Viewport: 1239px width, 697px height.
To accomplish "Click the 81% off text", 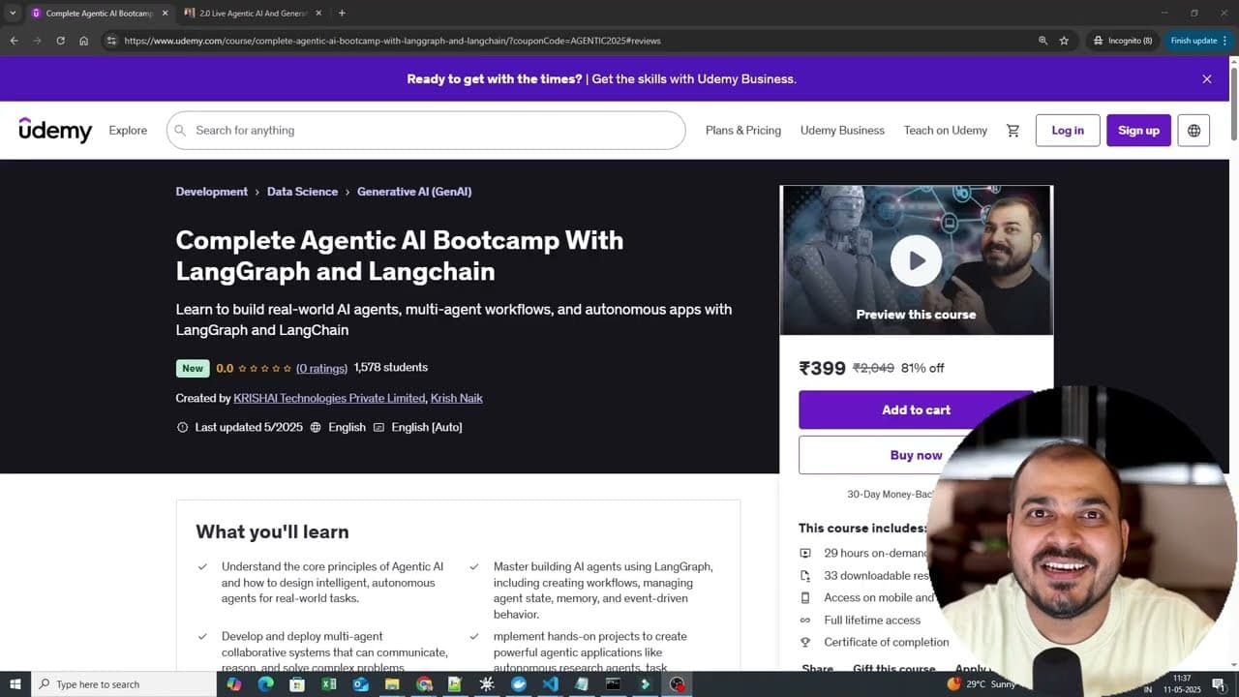I will [922, 368].
